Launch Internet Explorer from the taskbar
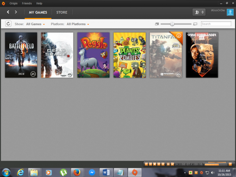The height and width of the screenshot is (177, 236). (21, 173)
